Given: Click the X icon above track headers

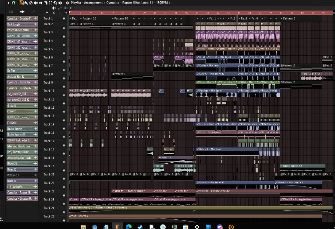Looking at the screenshot, I should pos(53,13).
